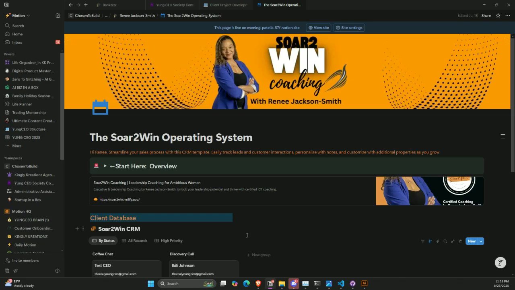The height and width of the screenshot is (290, 515).
Task: Open the database search magnifier icon
Action: coord(445,241)
